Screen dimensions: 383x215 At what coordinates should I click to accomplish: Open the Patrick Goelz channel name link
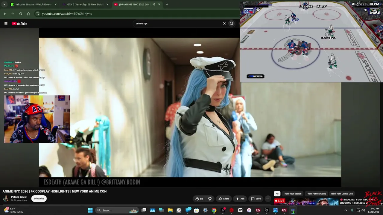pos(19,197)
